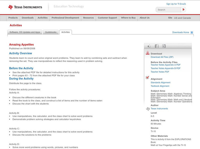This screenshot has height=149, width=200.
Task: Share this activity via the Facebook icon
Action: click(x=156, y=46)
